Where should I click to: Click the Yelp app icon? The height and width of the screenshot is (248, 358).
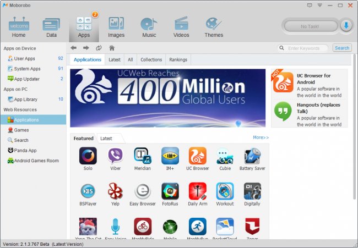pyautogui.click(x=115, y=191)
